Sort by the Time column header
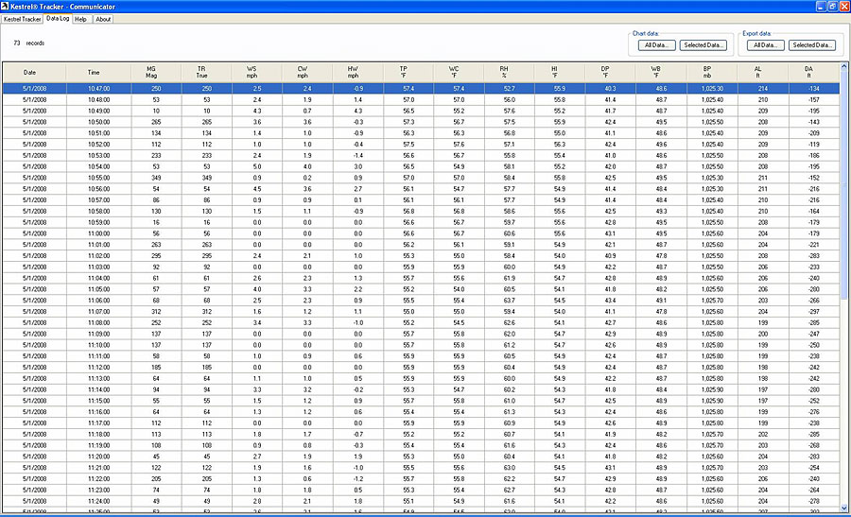 point(98,72)
